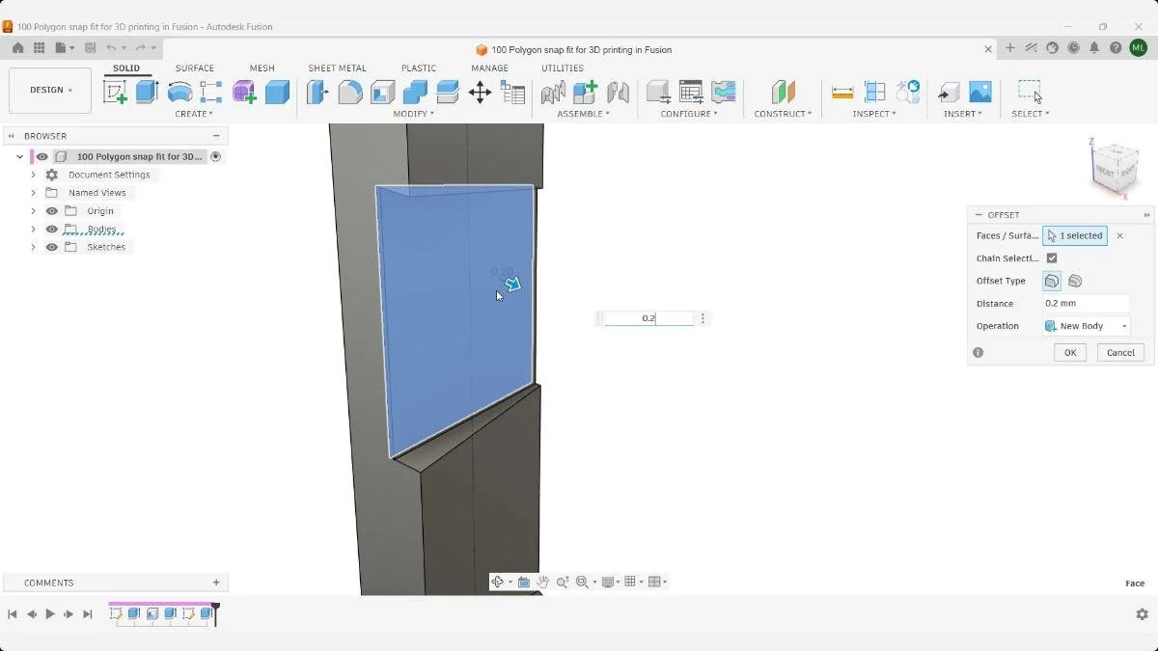The width and height of the screenshot is (1158, 651).
Task: Open the user account ML avatar
Action: (x=1139, y=48)
